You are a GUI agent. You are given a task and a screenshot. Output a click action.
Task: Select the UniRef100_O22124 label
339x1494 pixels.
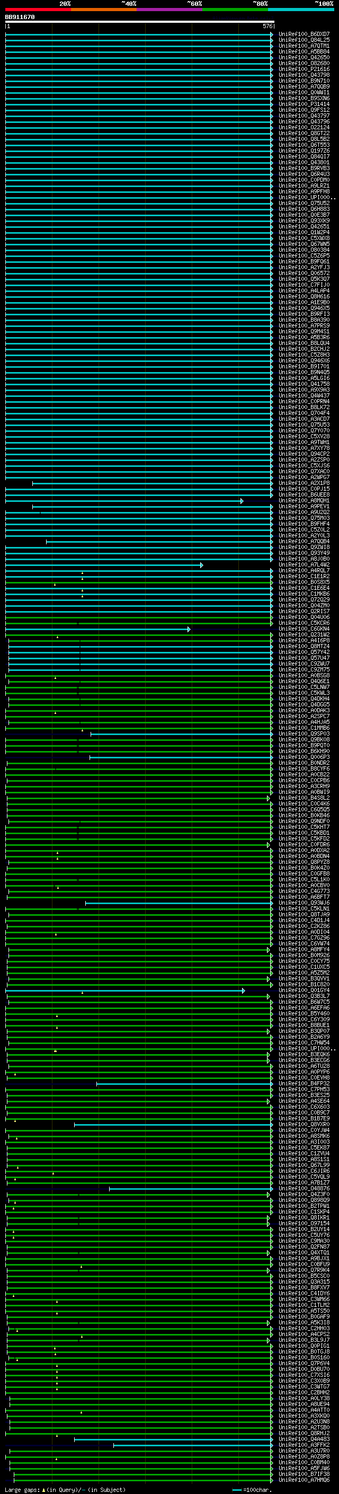pyautogui.click(x=304, y=128)
